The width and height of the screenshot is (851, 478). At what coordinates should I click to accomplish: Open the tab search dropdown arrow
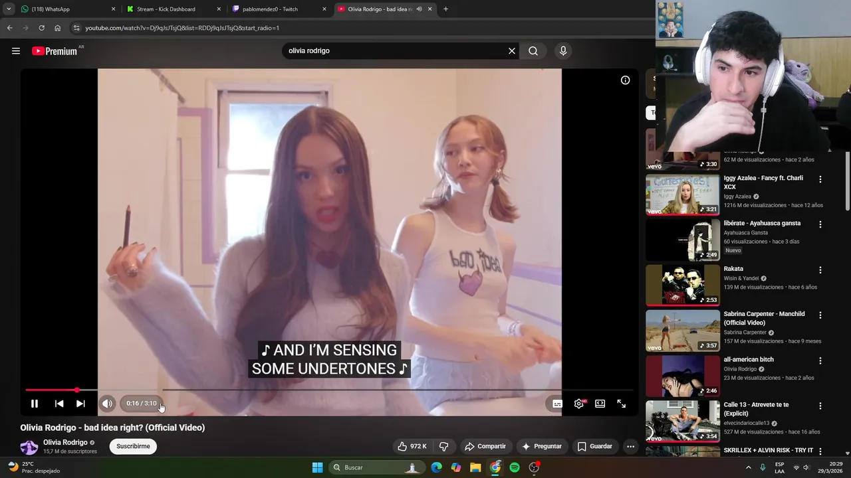9,9
